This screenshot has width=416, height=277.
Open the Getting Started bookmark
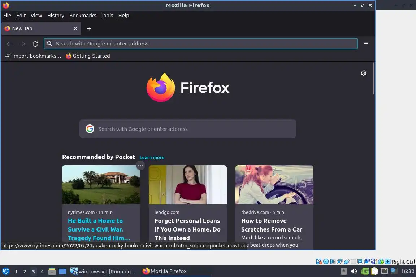coord(88,56)
